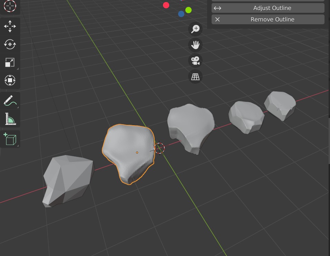Click the orange-outlined selected rock

tap(129, 154)
